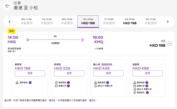Open 隨身物品 info icon in 隨心飛 card
The image size is (177, 109).
[x=108, y=82]
